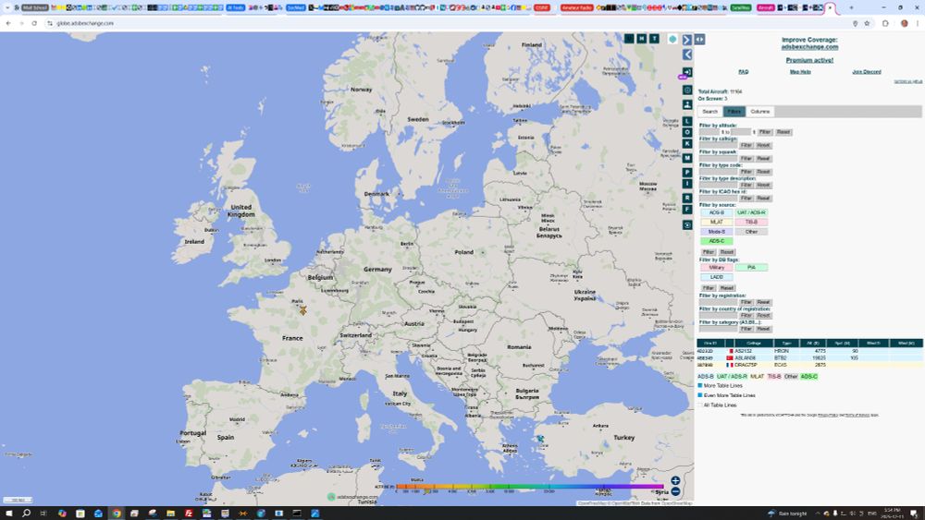
Task: Select aircraft row DRAG75P
Action: tap(809, 365)
